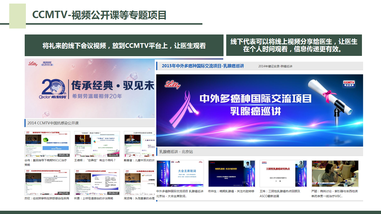Click the 佟仲生：晚期乳腺癌 title link
The image size is (381, 214).
click(231, 191)
